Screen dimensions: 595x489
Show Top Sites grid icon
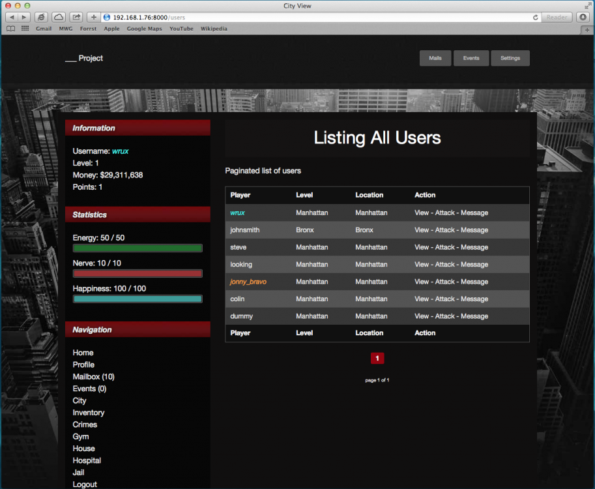click(x=25, y=29)
